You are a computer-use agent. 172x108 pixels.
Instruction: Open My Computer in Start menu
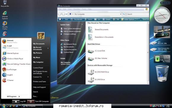pyautogui.click(x=38, y=62)
